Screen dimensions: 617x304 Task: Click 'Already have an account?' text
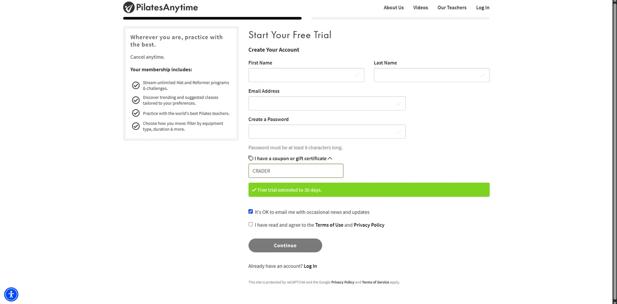[x=275, y=266]
